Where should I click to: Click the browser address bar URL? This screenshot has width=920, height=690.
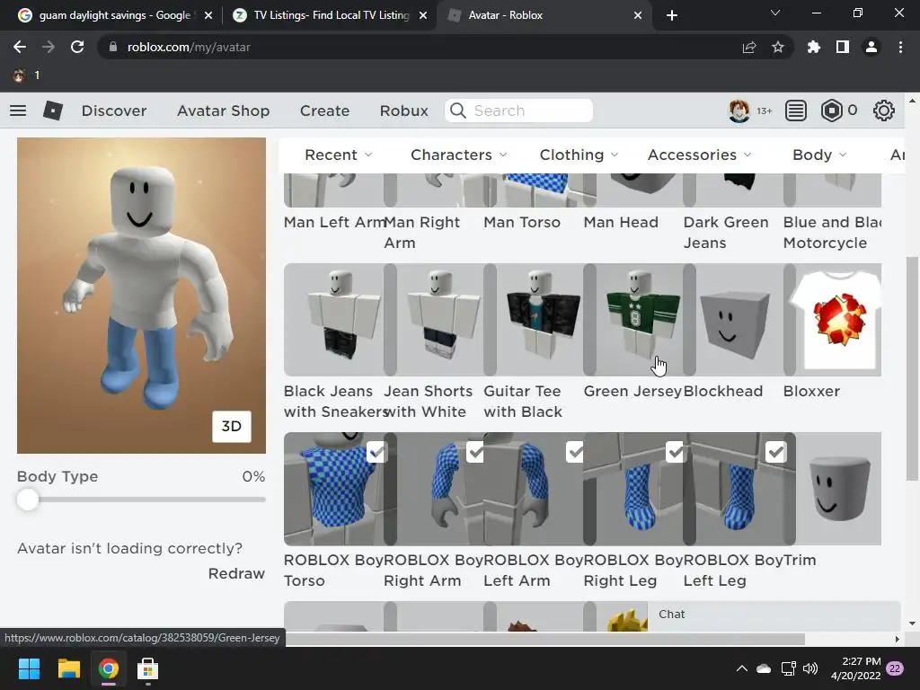point(189,47)
